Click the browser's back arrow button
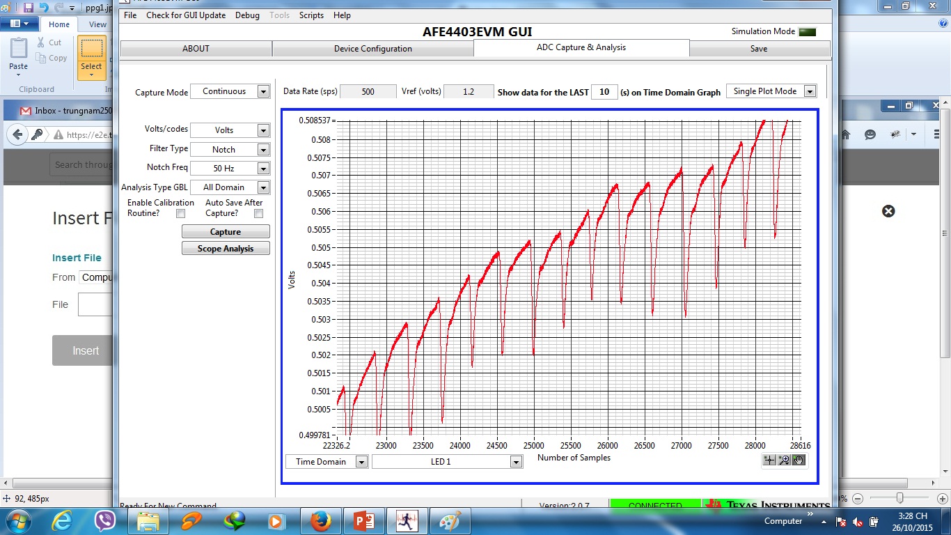951x535 pixels. [x=18, y=134]
